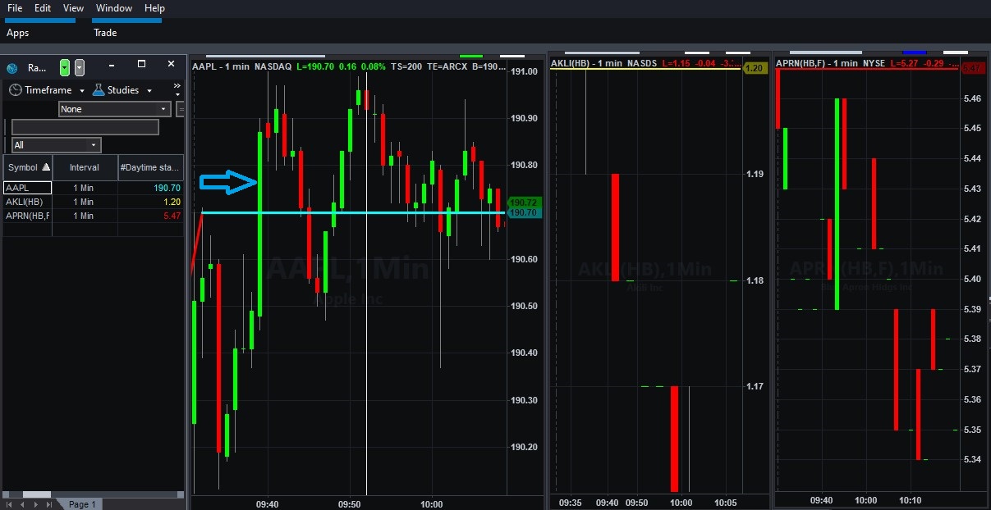
Task: Click the #Daytime sta... column header
Action: pyautogui.click(x=150, y=167)
